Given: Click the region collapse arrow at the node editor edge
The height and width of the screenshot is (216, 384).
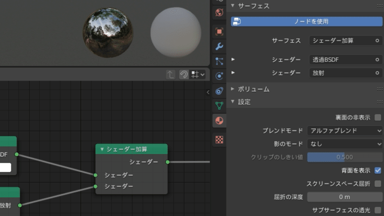Looking at the screenshot, I should click(x=208, y=92).
